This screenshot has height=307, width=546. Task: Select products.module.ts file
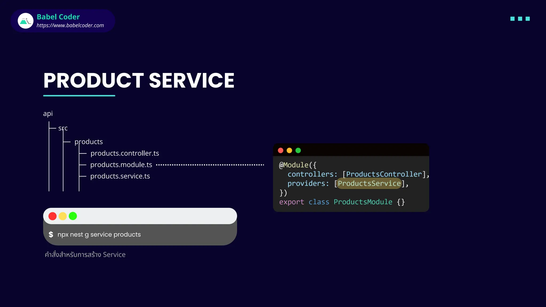[121, 165]
